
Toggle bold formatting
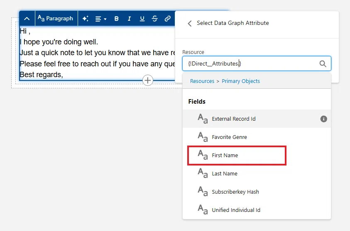pos(116,19)
